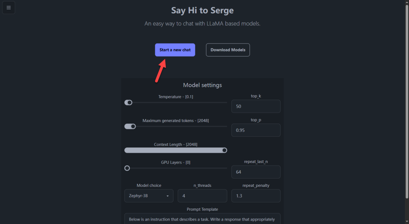Viewport: 409px width, 224px height.
Task: Click the Context Length slider knob
Action: tap(224, 150)
